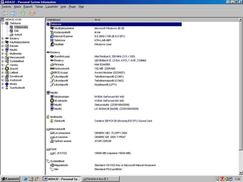The width and height of the screenshot is (243, 182).
Task: Click the Emolevy motherboard icon in tree
Action: 7,38
